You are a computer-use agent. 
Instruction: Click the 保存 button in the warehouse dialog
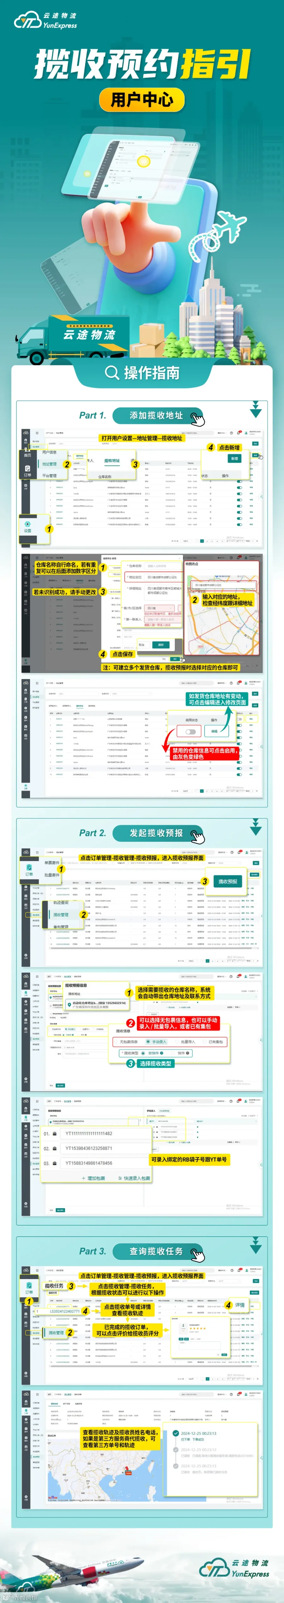coord(161,645)
